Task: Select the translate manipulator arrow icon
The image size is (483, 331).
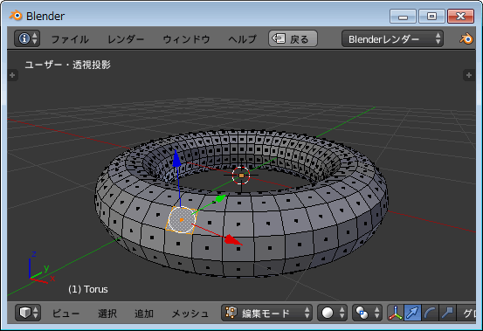Action: pyautogui.click(x=412, y=313)
